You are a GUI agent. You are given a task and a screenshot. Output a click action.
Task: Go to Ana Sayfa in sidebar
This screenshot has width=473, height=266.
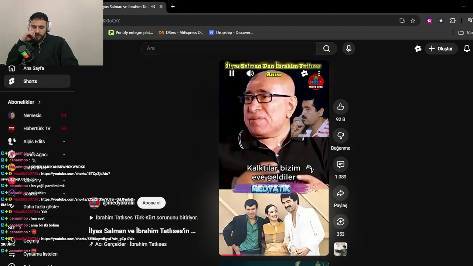(x=37, y=68)
